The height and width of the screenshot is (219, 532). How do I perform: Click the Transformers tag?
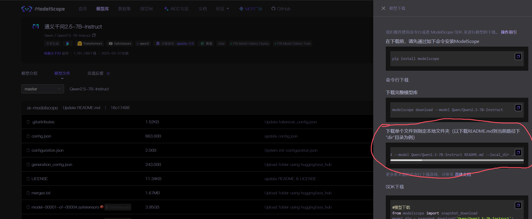tap(90, 43)
